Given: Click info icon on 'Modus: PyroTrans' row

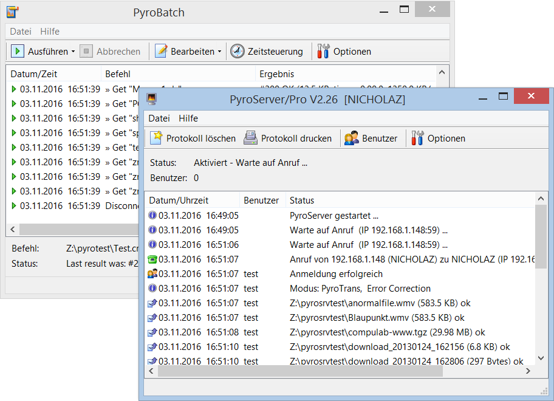Looking at the screenshot, I should (x=152, y=288).
